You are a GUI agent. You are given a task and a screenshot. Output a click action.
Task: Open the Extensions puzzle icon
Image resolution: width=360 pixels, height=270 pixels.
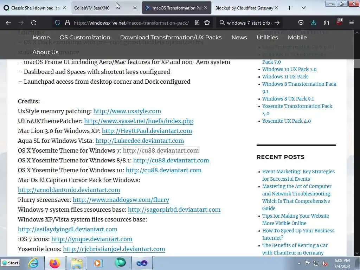[x=326, y=23]
